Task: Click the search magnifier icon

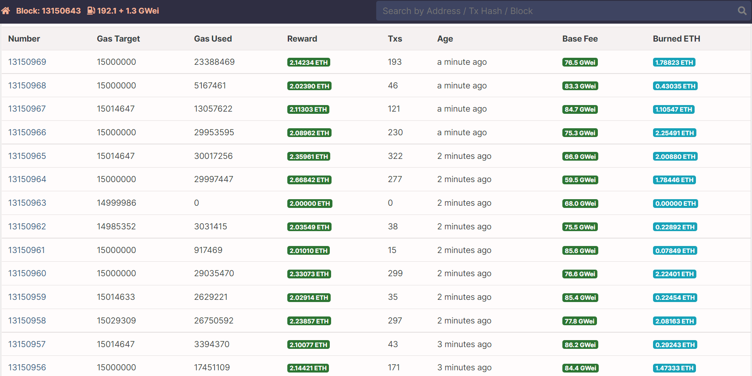Action: [742, 11]
